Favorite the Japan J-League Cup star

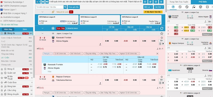(x=162, y=34)
